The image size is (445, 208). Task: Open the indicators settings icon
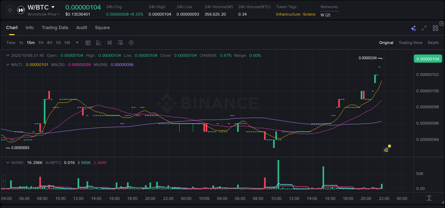[120, 42]
